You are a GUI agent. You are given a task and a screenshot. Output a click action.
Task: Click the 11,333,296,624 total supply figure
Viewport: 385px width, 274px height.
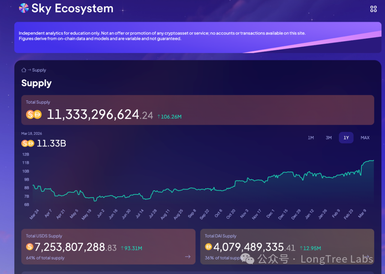(100, 115)
